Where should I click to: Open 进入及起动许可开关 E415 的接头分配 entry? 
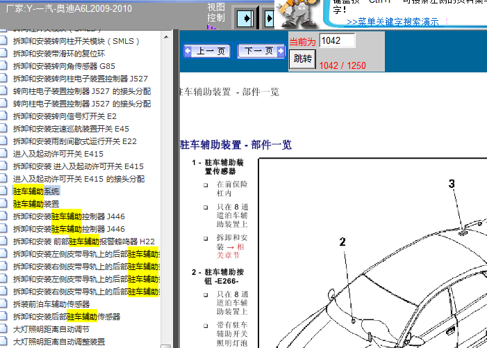point(79,179)
